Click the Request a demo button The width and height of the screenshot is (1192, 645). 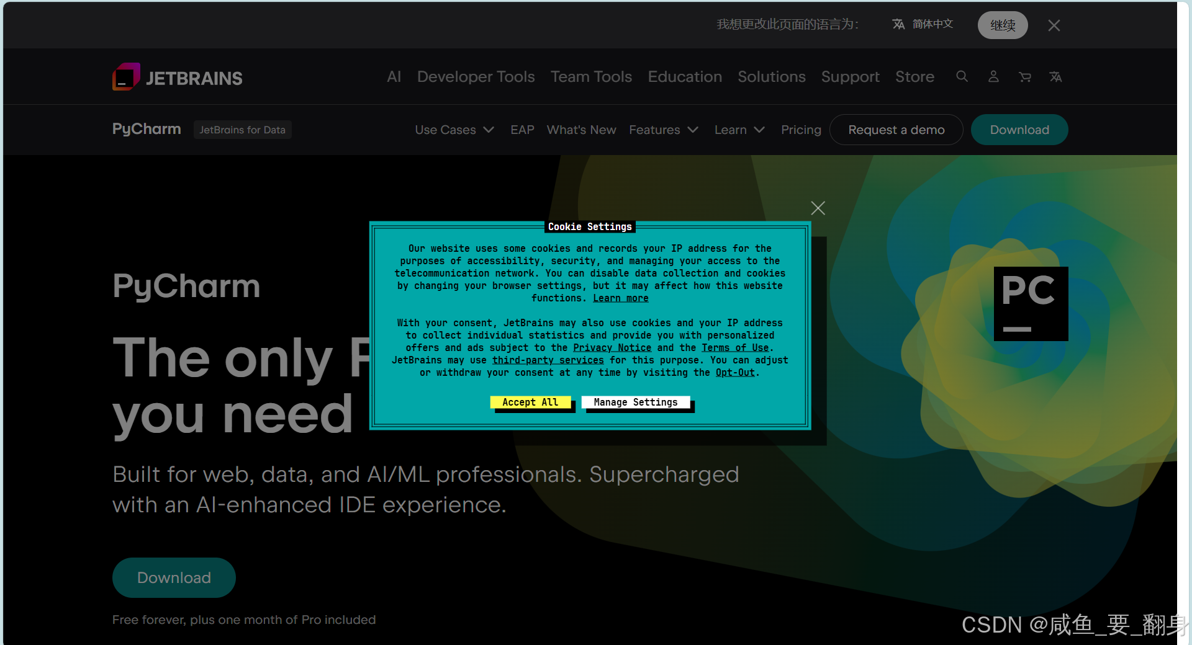(896, 130)
